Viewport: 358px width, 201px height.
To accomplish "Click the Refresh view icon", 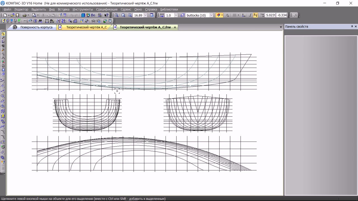I will click(x=152, y=15).
